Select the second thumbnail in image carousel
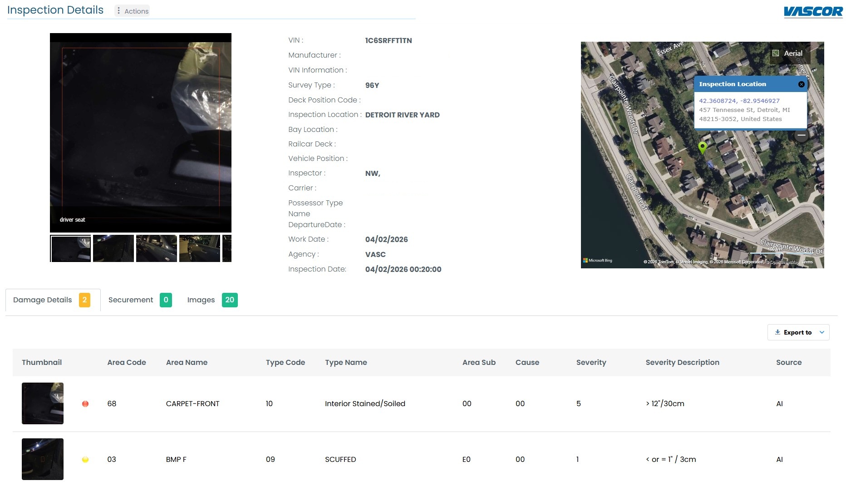The image size is (846, 495). pyautogui.click(x=113, y=248)
